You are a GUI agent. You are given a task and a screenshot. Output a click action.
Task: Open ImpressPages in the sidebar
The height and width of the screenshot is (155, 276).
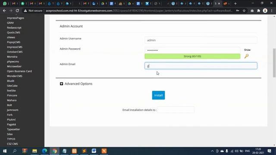[16, 18]
